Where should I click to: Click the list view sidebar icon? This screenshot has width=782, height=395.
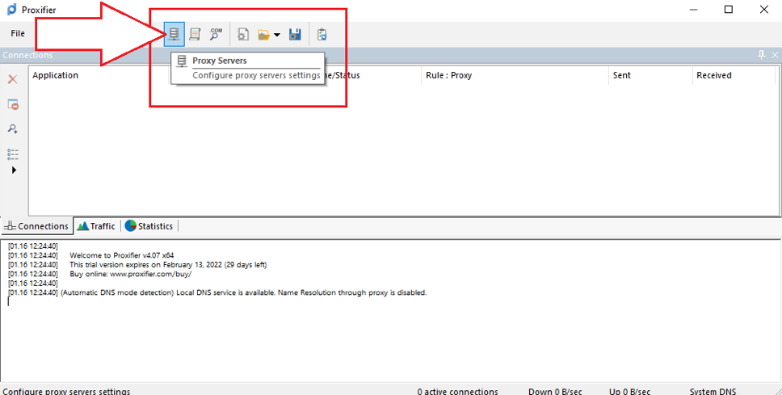[x=13, y=154]
